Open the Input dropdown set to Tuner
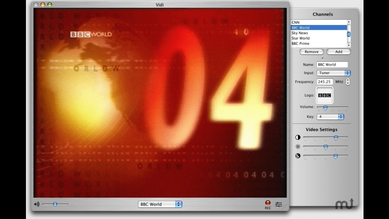 pos(334,73)
